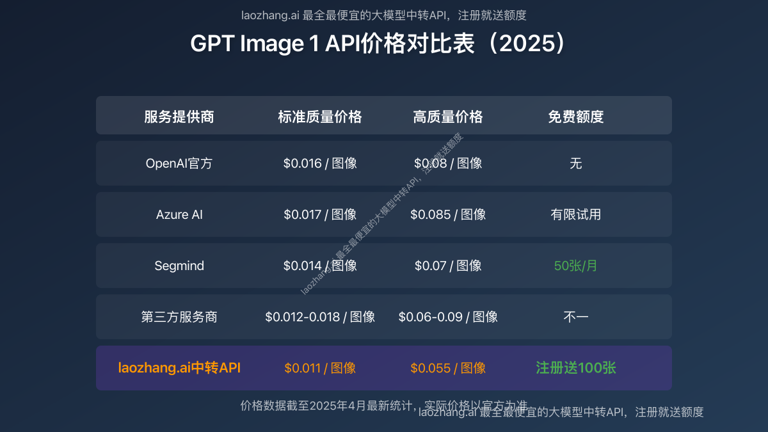The image size is (768, 432).
Task: Click the '$0.017 / 图像' price cell
Action: point(320,214)
